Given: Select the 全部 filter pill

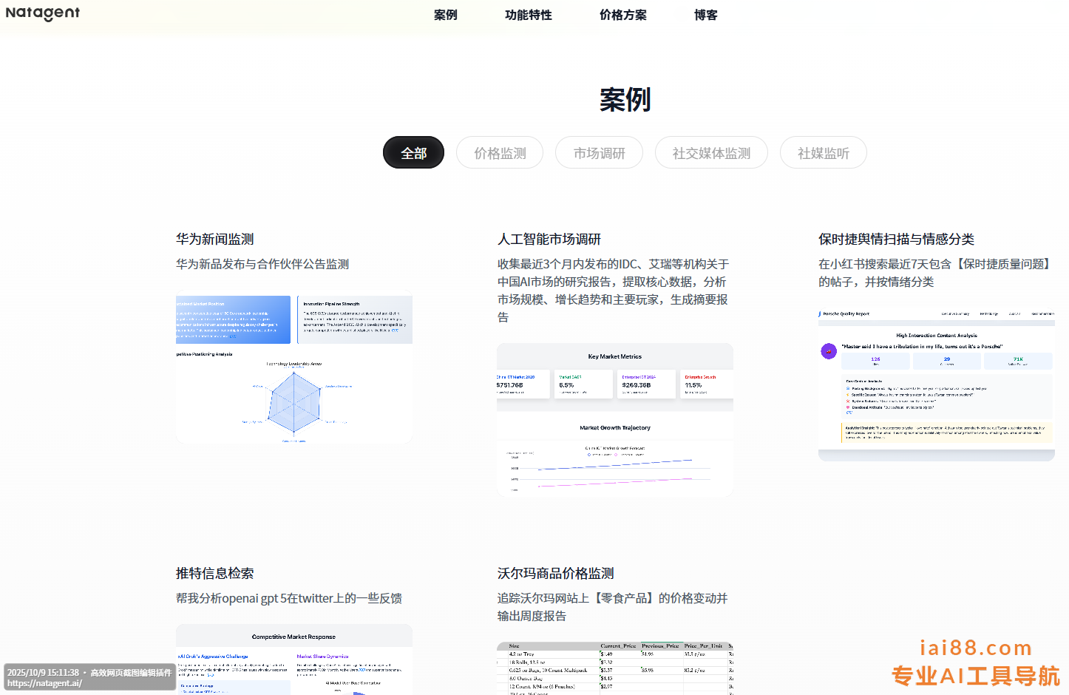Looking at the screenshot, I should click(x=413, y=153).
